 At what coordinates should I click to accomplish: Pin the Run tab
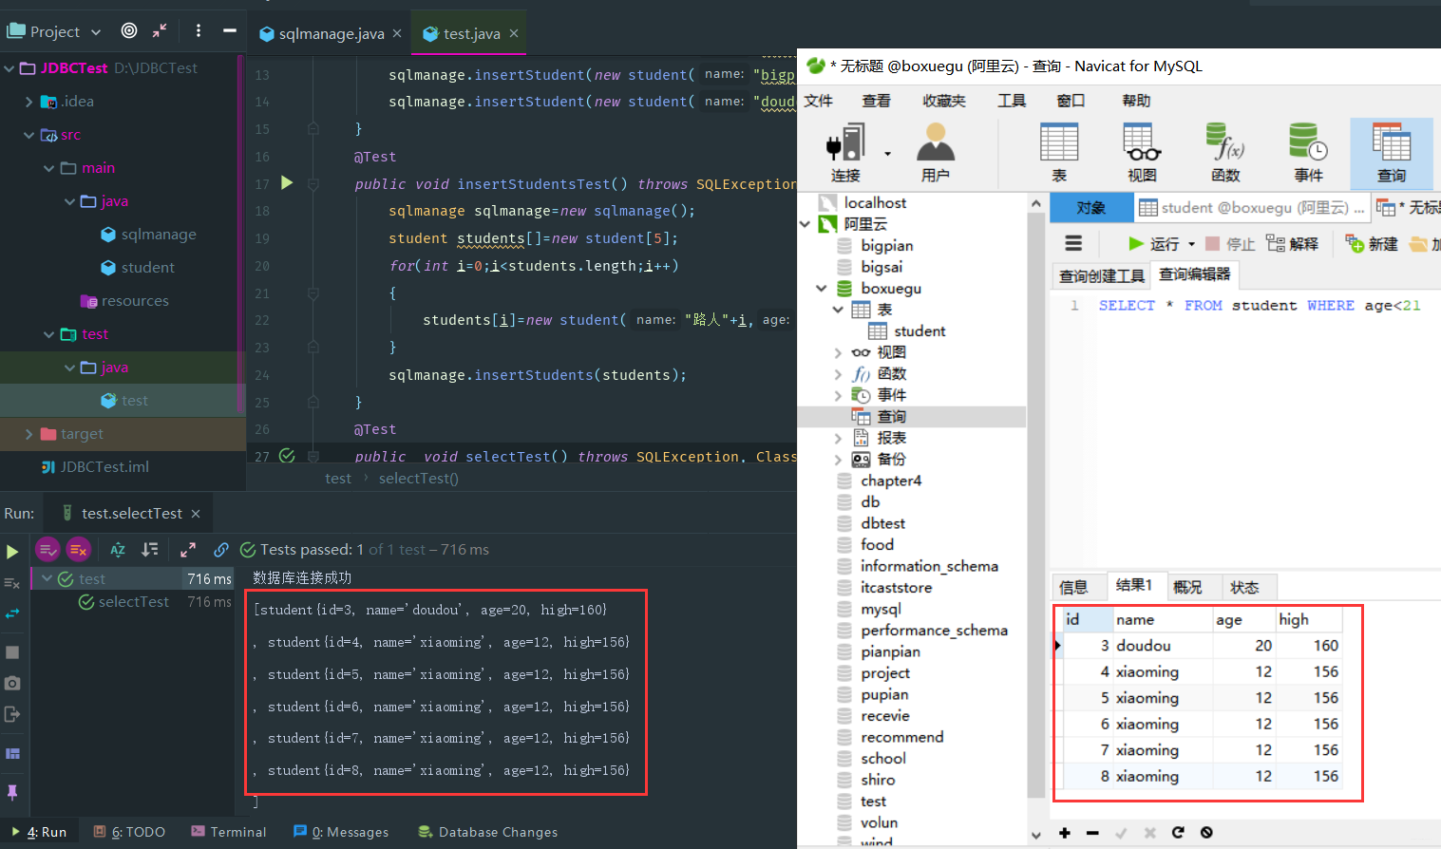12,792
